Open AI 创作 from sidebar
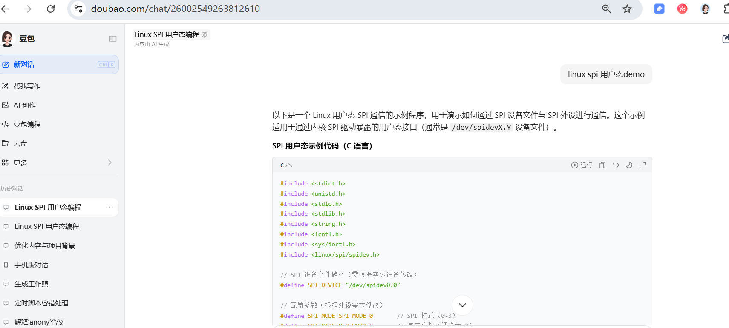This screenshot has width=729, height=328. point(24,105)
